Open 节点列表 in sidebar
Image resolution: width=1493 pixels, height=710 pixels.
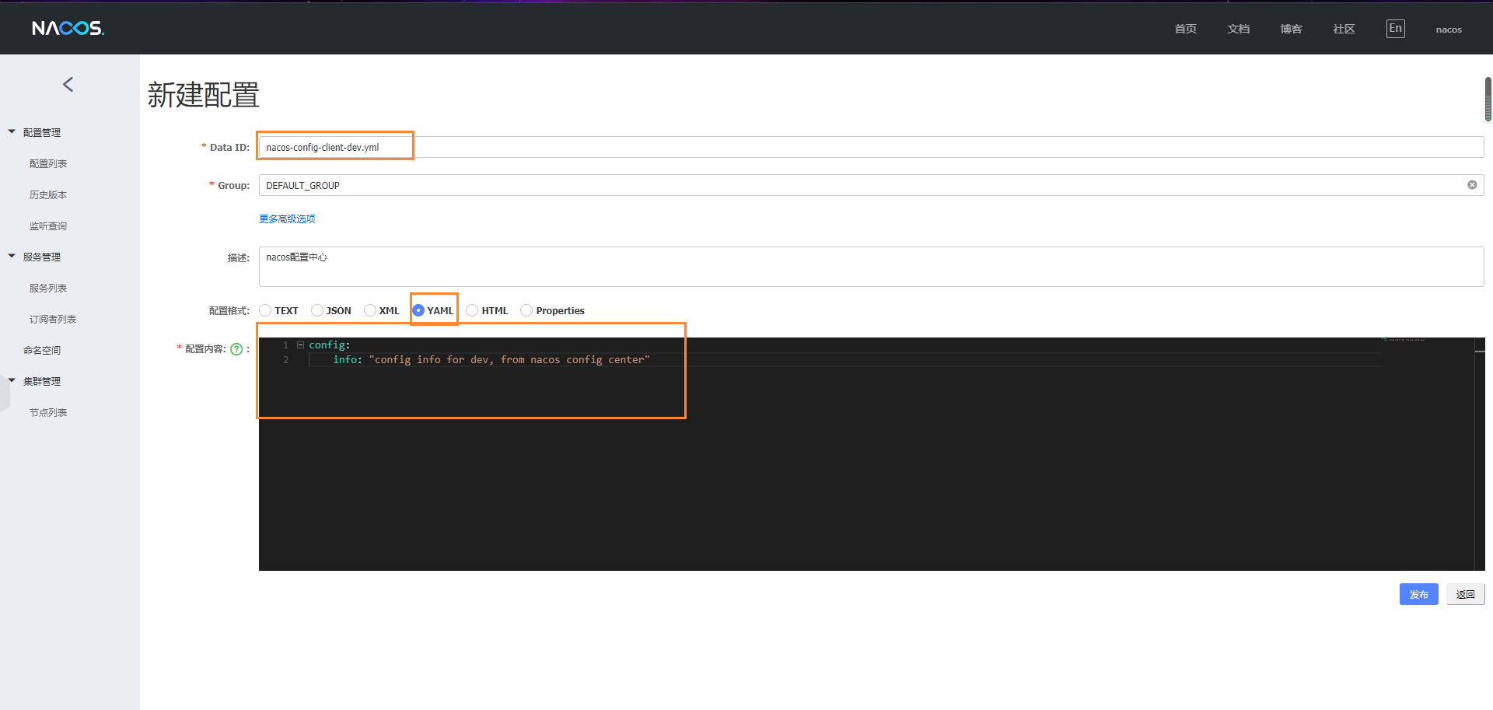coord(48,412)
